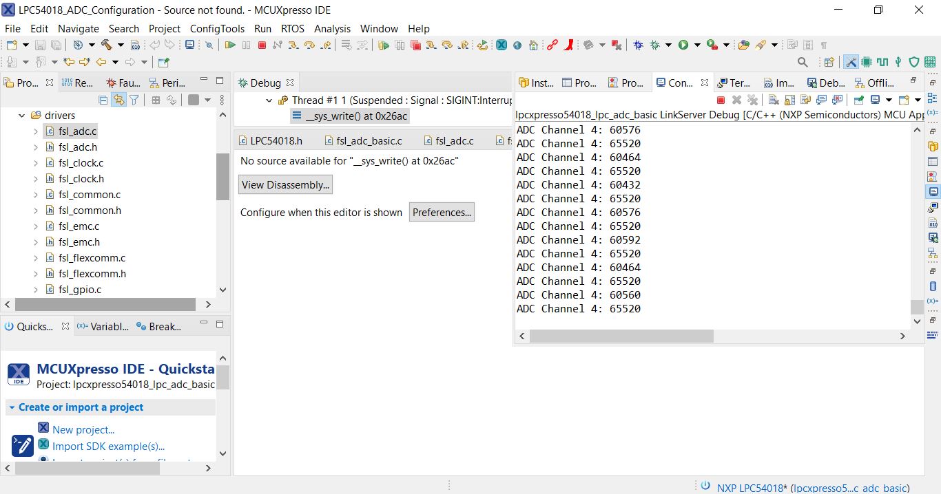
Task: Toggle Scroll Lock in the Console
Action: click(789, 100)
